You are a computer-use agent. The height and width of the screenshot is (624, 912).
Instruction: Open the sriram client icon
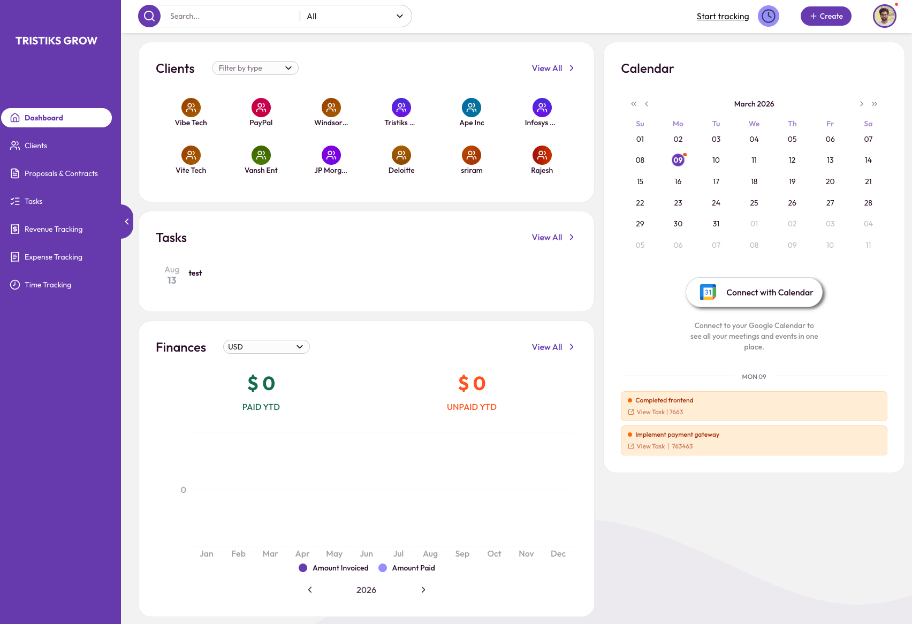472,155
